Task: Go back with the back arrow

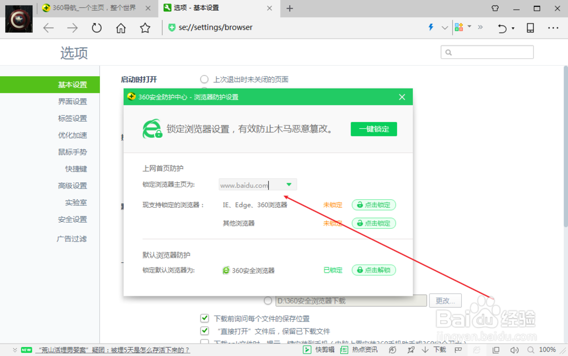Action: tap(48, 28)
